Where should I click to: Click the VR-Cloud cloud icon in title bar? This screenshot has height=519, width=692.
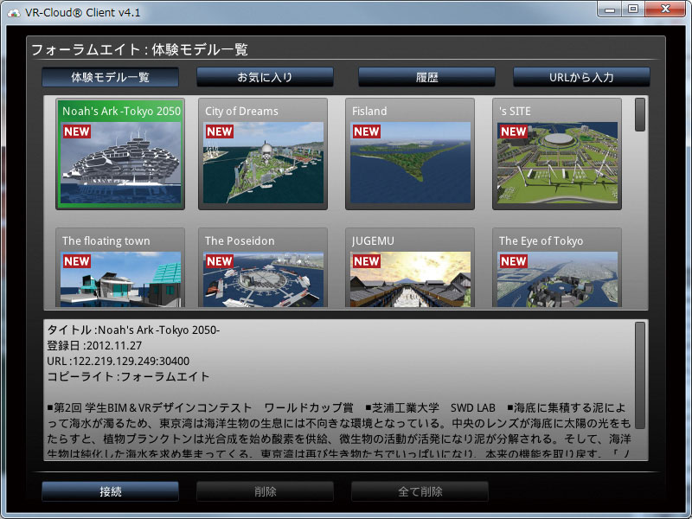(x=14, y=13)
